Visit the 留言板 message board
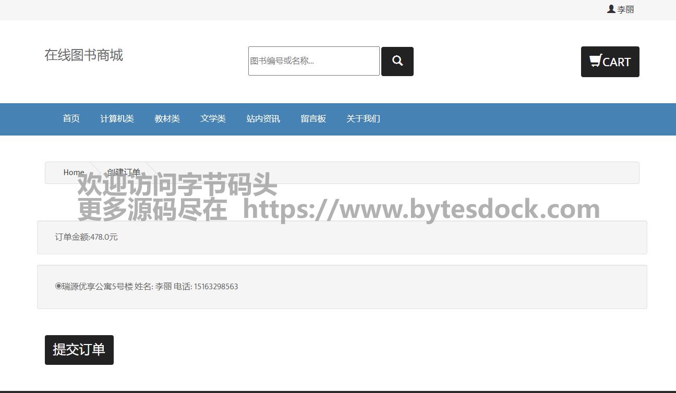The height and width of the screenshot is (393, 676). [x=313, y=119]
